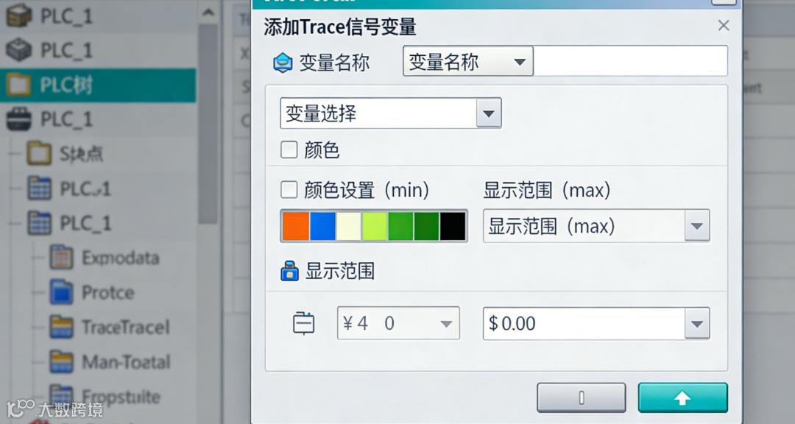Open the 显示范围 (max) dropdown

(x=596, y=226)
